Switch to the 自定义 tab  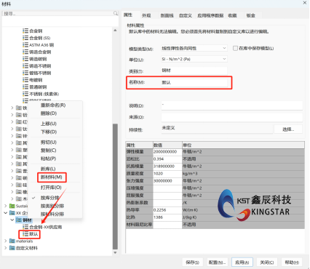186,15
